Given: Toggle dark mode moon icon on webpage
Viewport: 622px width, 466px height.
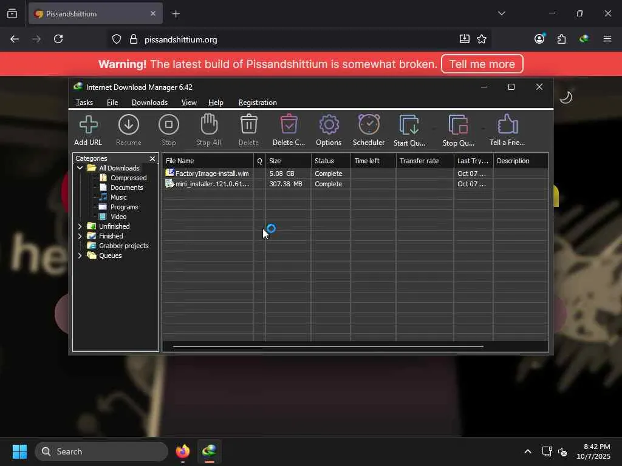Looking at the screenshot, I should [x=566, y=97].
